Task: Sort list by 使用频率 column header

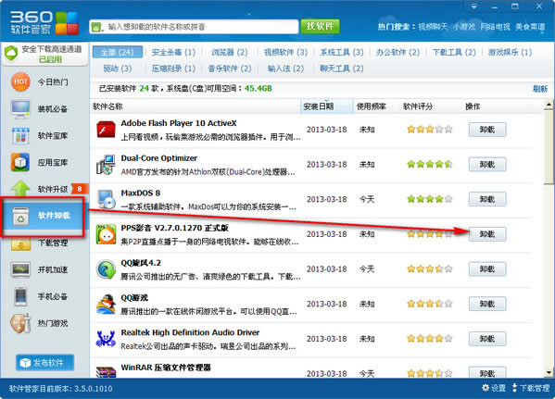Action: click(372, 106)
